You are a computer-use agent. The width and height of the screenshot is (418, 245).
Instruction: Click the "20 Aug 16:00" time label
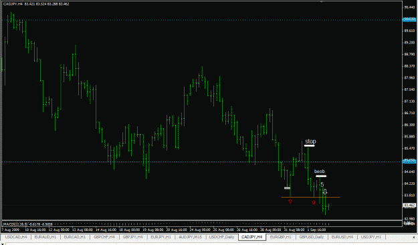coord(177,230)
